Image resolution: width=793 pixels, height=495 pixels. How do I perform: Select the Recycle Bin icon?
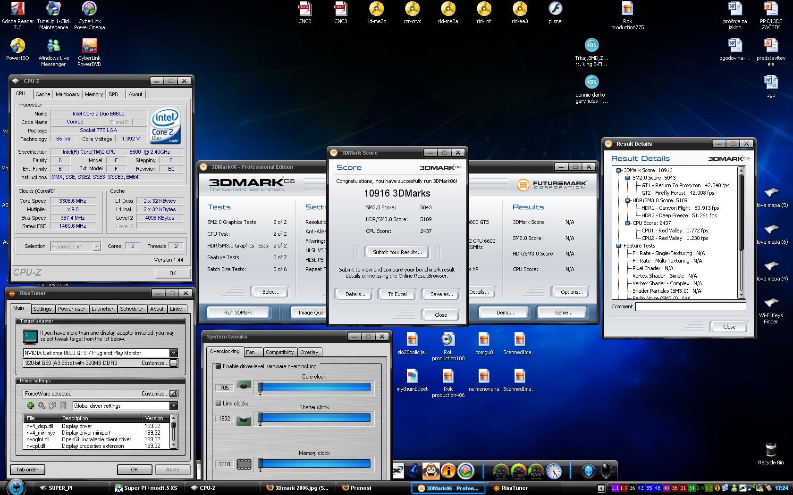coord(770,454)
